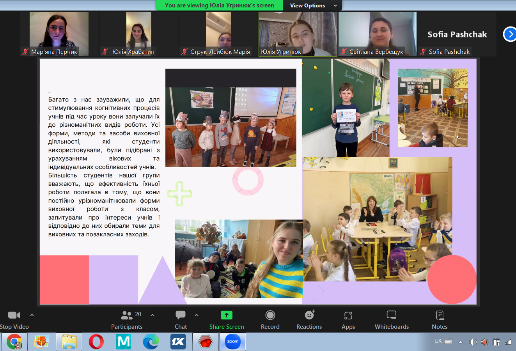
Task: Open the Chat panel
Action: (x=181, y=319)
